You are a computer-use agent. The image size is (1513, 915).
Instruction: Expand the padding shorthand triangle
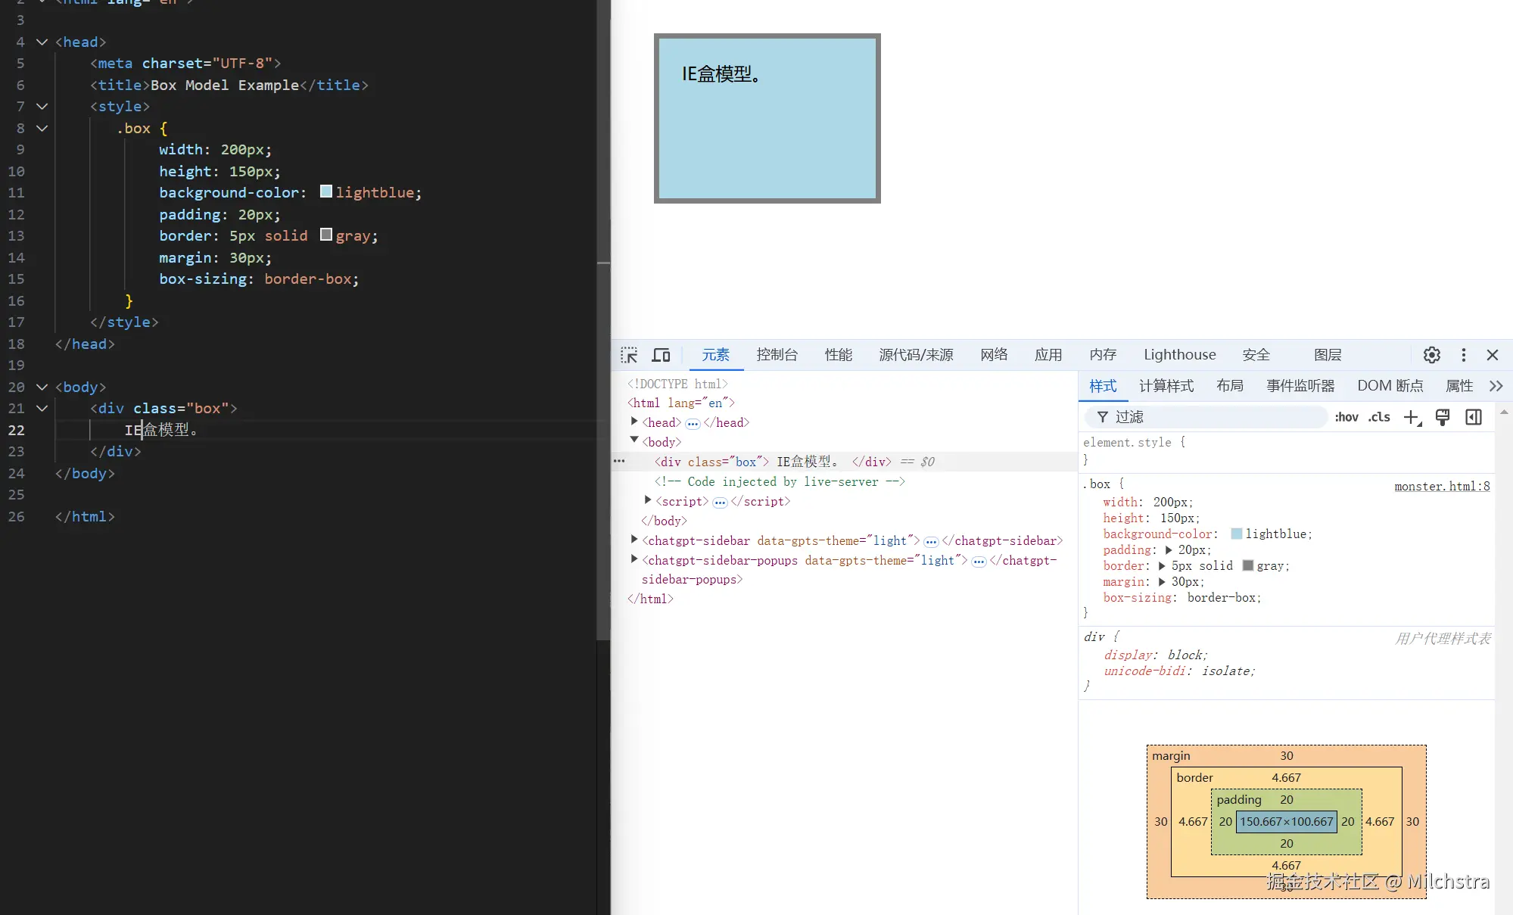point(1169,550)
